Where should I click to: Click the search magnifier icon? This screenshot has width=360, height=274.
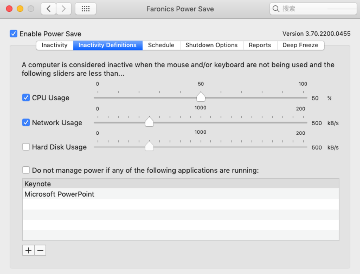tap(276, 9)
